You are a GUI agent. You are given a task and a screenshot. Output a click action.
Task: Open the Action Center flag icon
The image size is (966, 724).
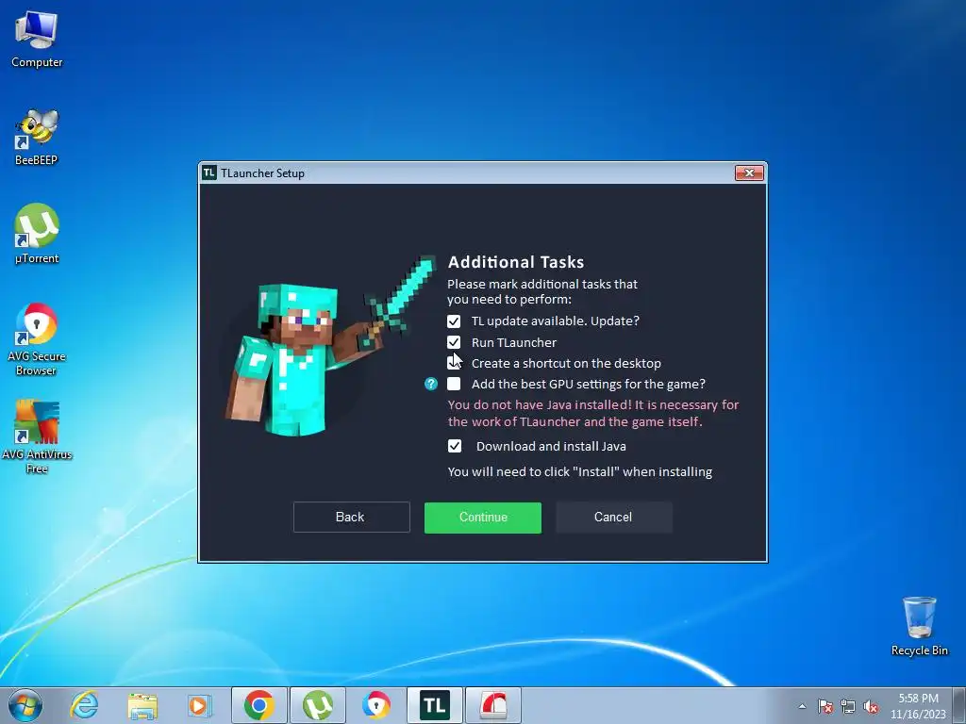[x=825, y=707]
